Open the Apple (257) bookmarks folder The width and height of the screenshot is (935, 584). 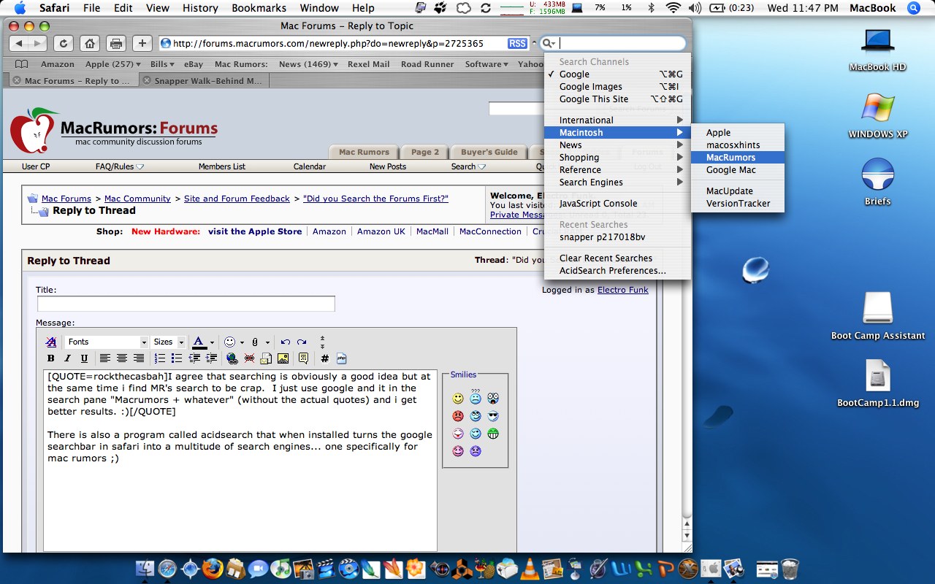112,64
